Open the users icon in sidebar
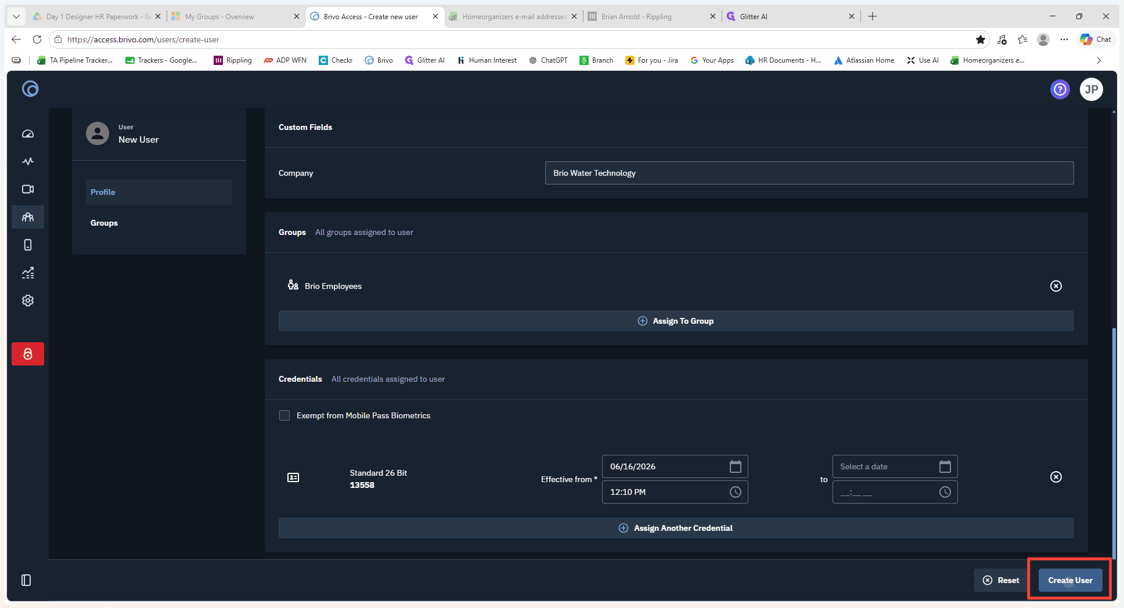This screenshot has height=608, width=1124. click(28, 217)
